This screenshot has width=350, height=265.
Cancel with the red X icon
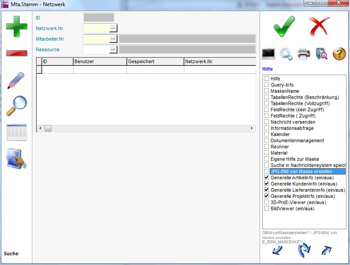tap(319, 26)
